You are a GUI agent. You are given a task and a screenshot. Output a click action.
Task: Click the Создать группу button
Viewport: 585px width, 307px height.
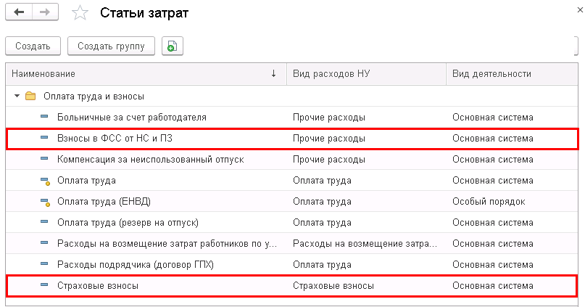[111, 46]
